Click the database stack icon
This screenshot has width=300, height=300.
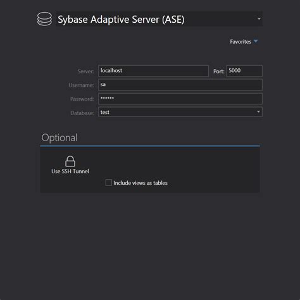point(44,19)
